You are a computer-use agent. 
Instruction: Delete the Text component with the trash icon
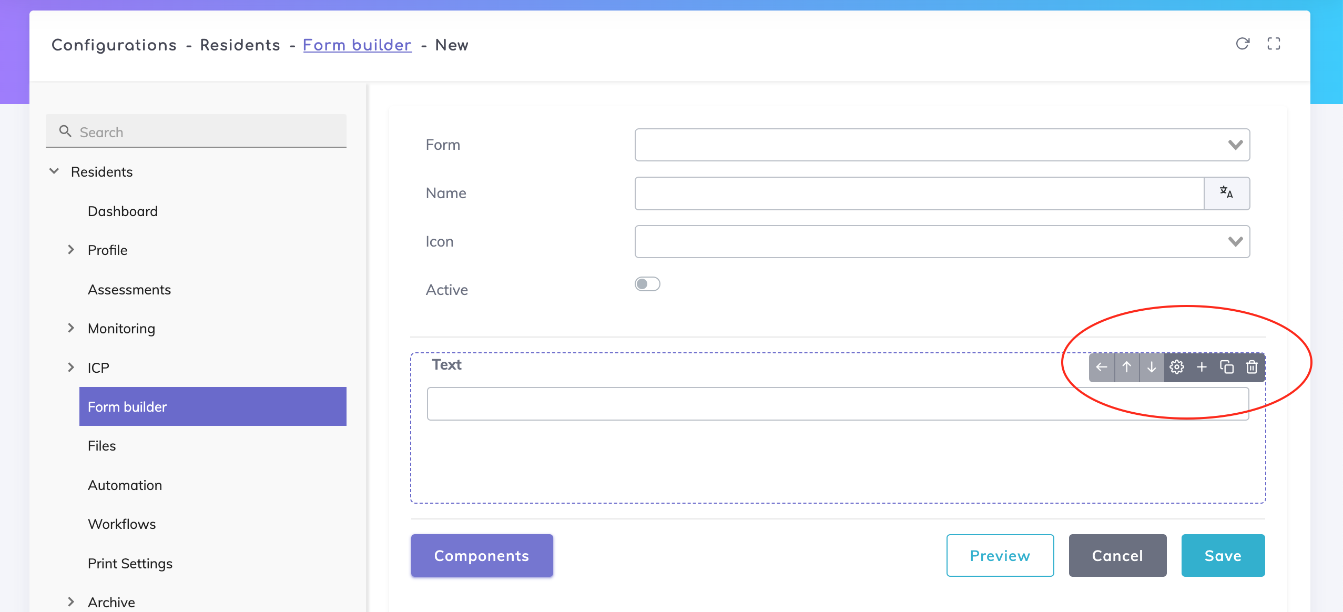coord(1252,367)
